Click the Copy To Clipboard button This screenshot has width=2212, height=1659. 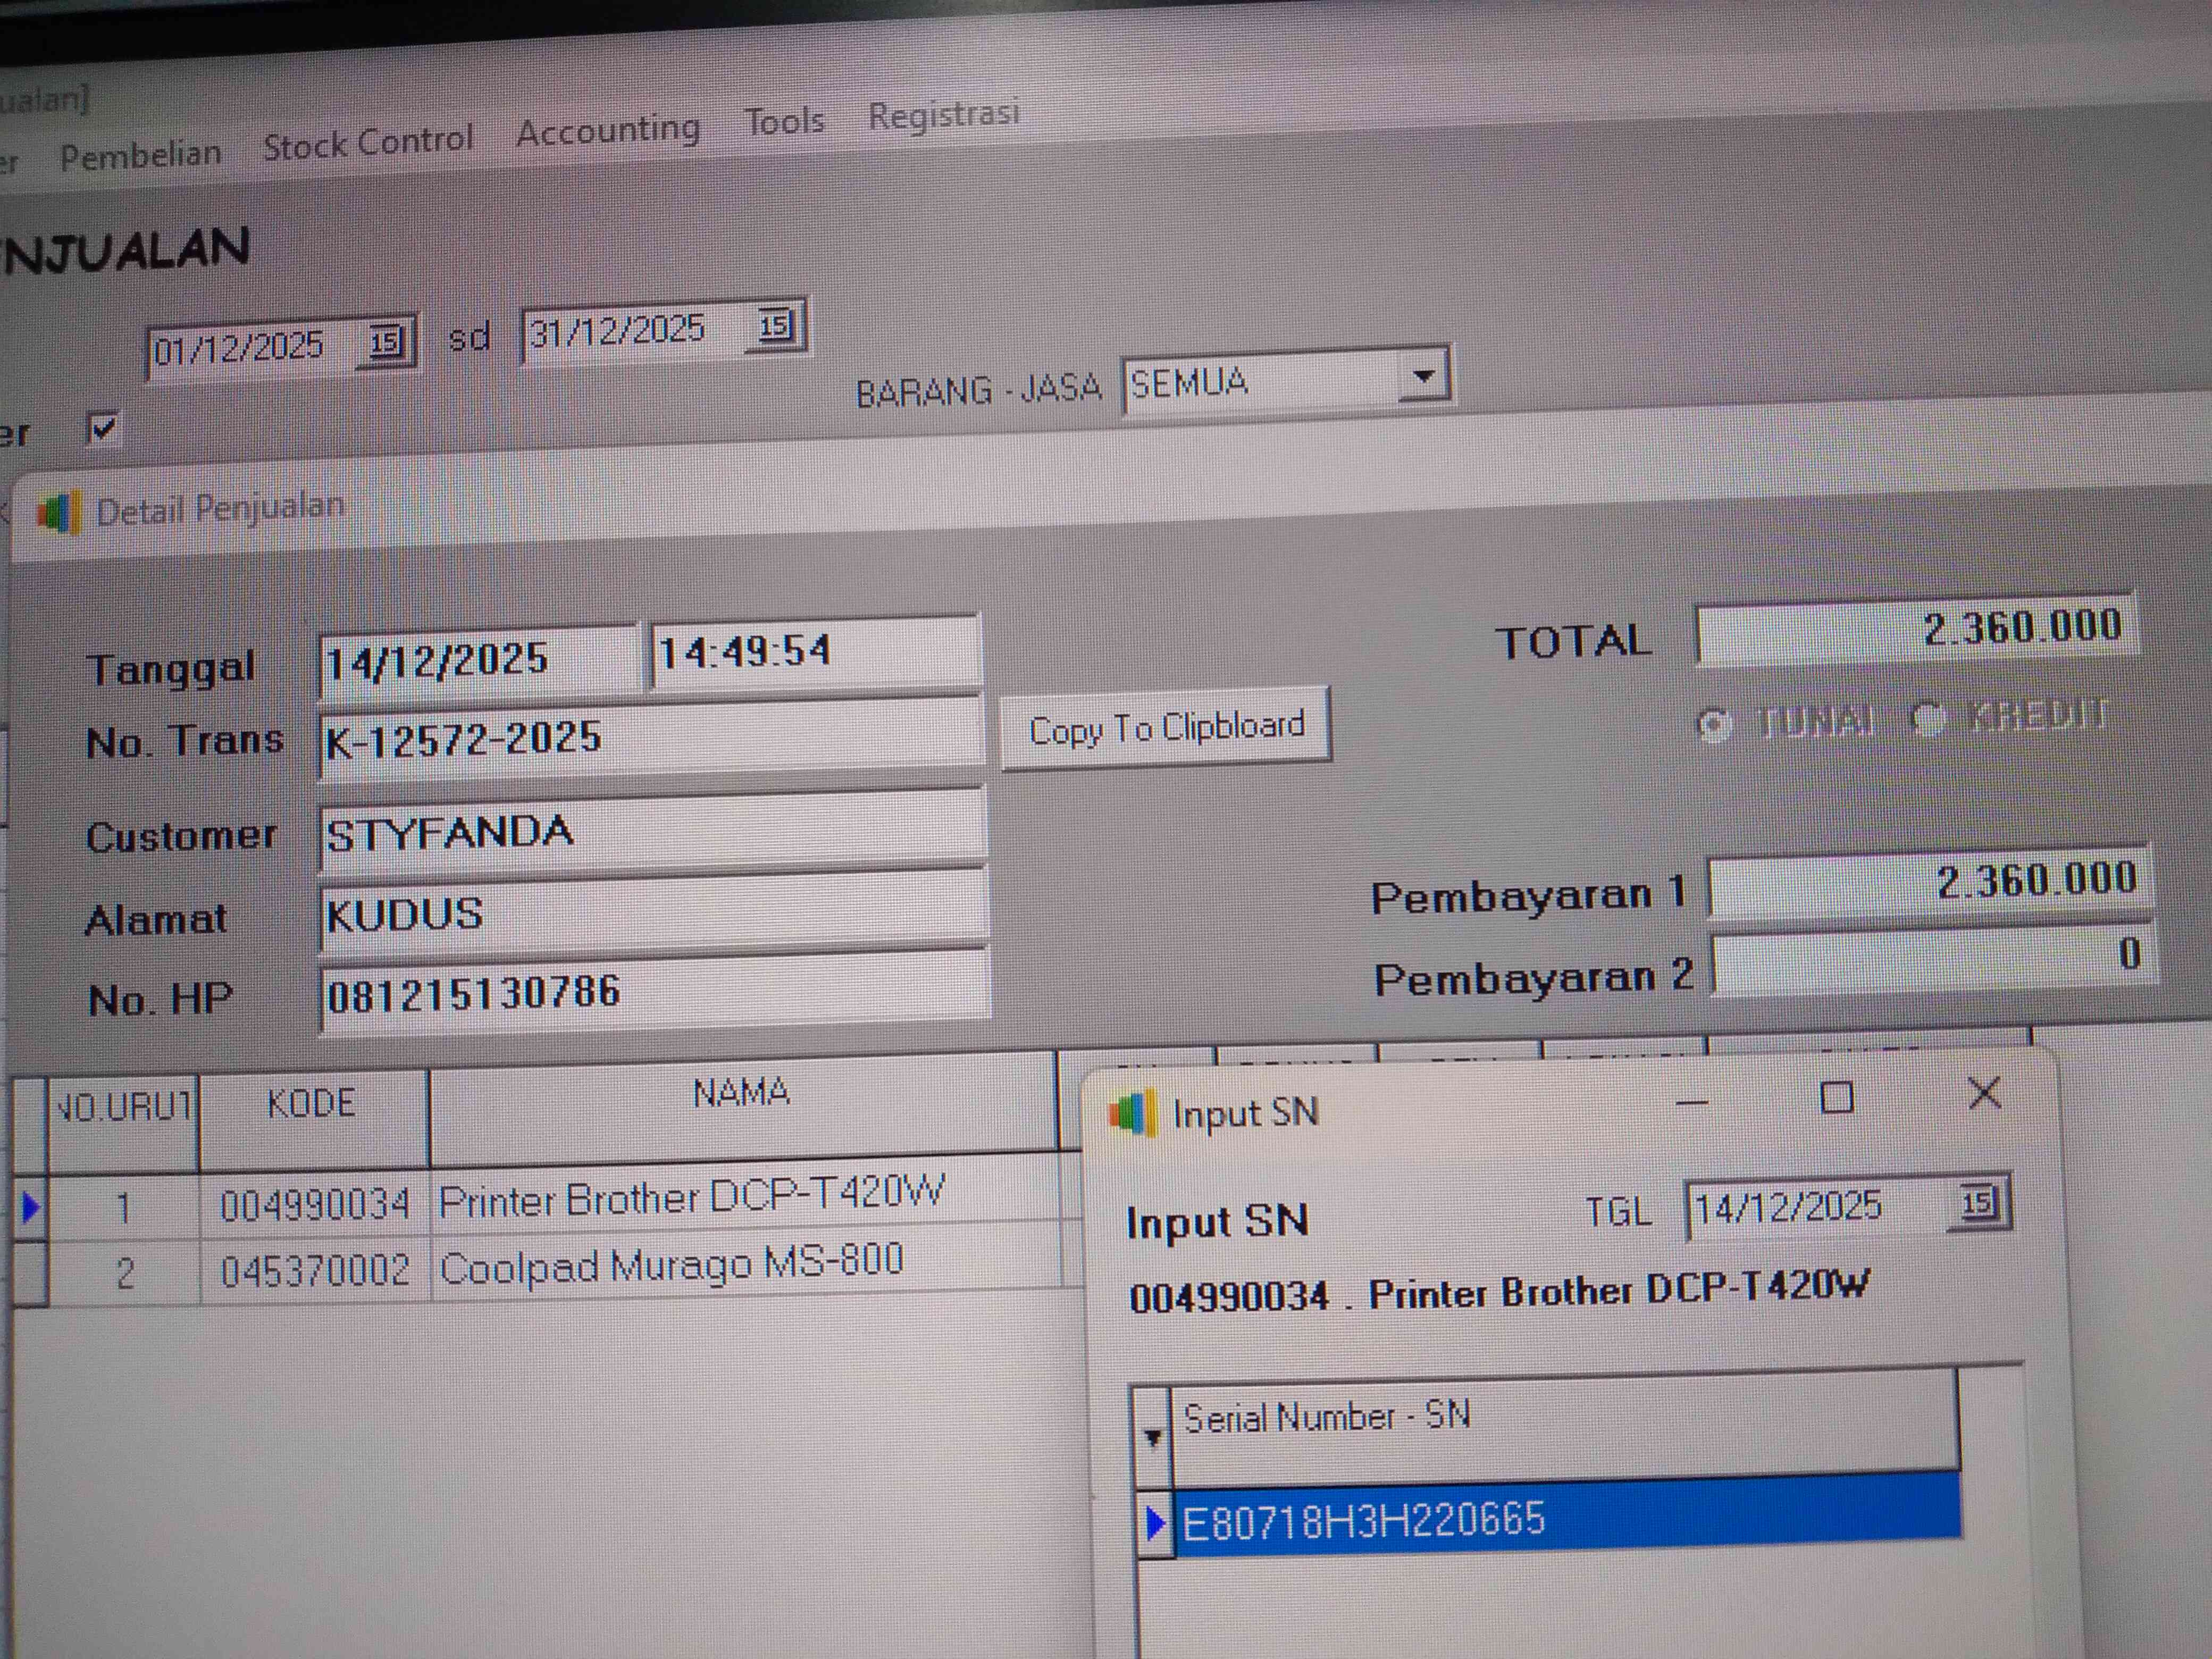(1165, 728)
